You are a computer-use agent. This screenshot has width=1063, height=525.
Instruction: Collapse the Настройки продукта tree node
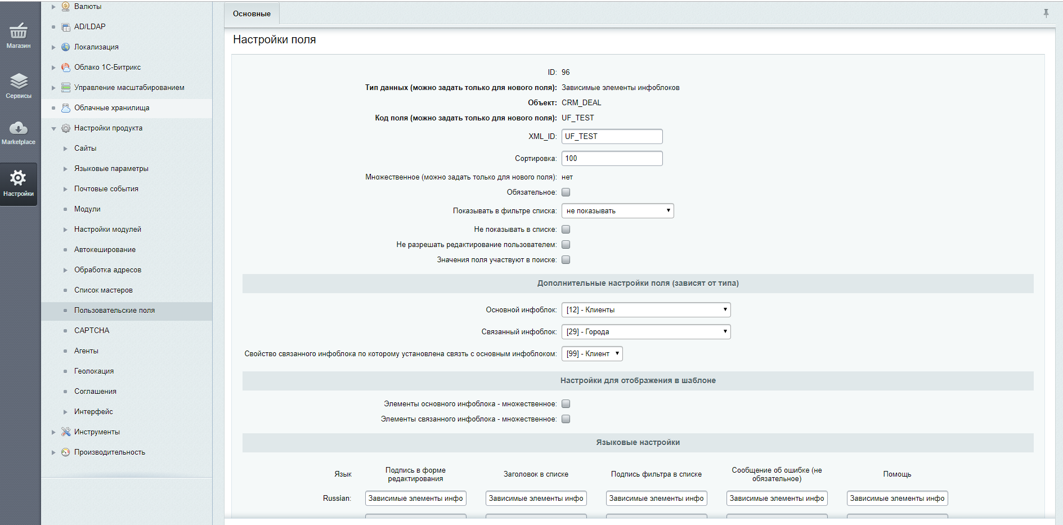[53, 129]
